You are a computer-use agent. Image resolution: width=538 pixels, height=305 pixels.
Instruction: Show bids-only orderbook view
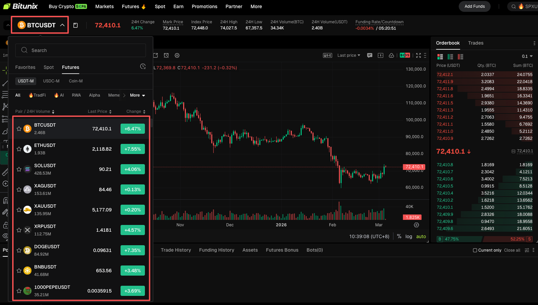(450, 57)
